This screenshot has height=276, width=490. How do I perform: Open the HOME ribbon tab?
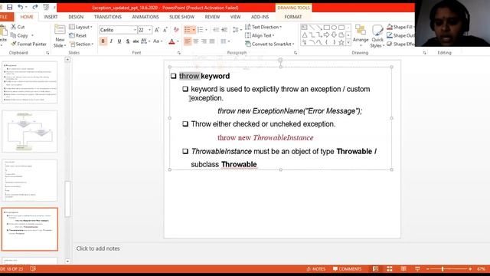(27, 17)
